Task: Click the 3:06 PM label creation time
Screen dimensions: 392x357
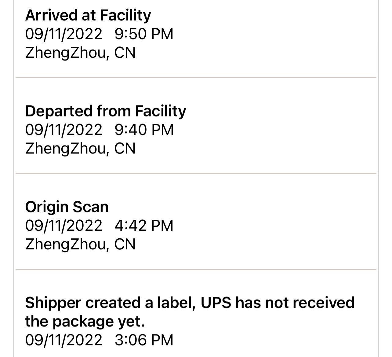Action: tap(144, 340)
